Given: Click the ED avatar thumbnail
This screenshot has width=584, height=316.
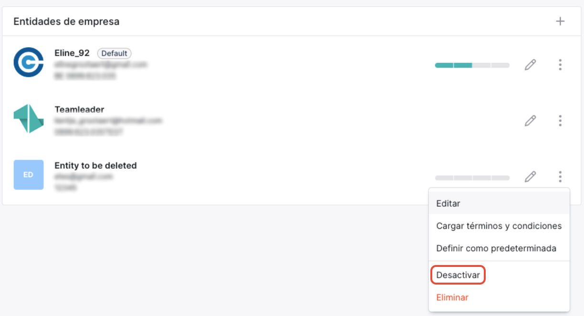Looking at the screenshot, I should [29, 175].
